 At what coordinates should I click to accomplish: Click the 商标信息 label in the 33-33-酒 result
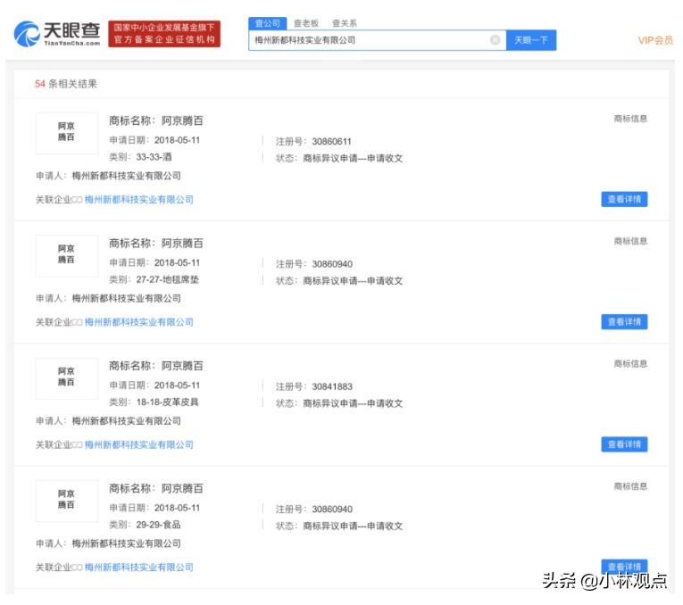tap(630, 119)
